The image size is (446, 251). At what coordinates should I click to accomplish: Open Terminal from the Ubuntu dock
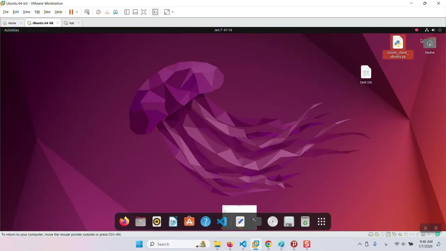pos(256,221)
